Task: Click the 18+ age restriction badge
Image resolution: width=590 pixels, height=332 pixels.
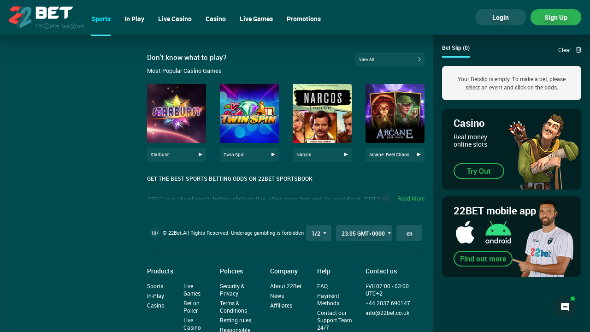Action: coord(154,233)
